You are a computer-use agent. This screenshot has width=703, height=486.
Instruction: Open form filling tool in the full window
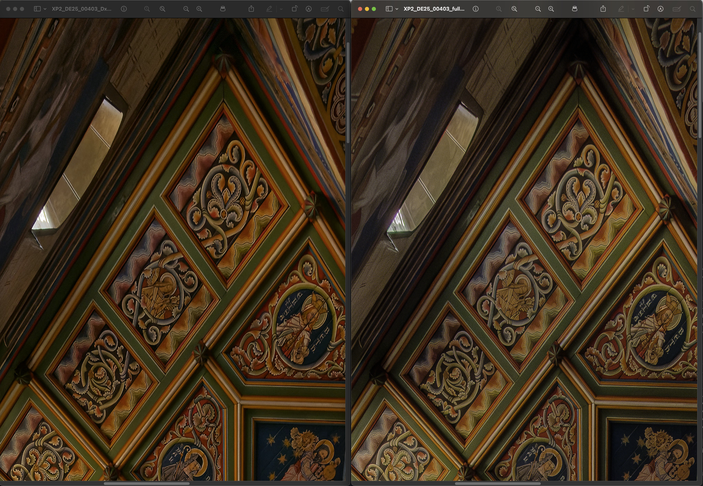tap(677, 9)
